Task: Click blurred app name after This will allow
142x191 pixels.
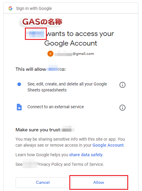Action: (53, 69)
